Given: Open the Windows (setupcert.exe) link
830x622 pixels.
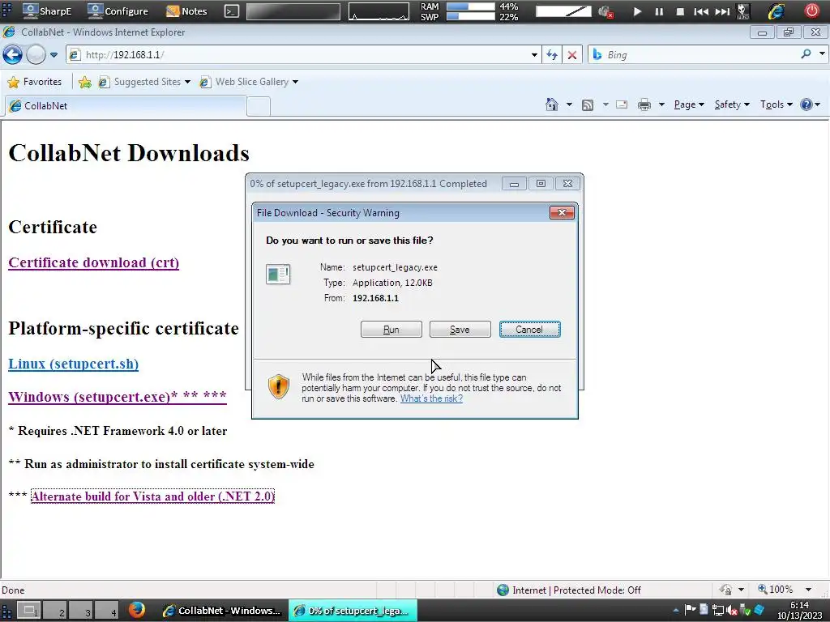Looking at the screenshot, I should point(118,397).
